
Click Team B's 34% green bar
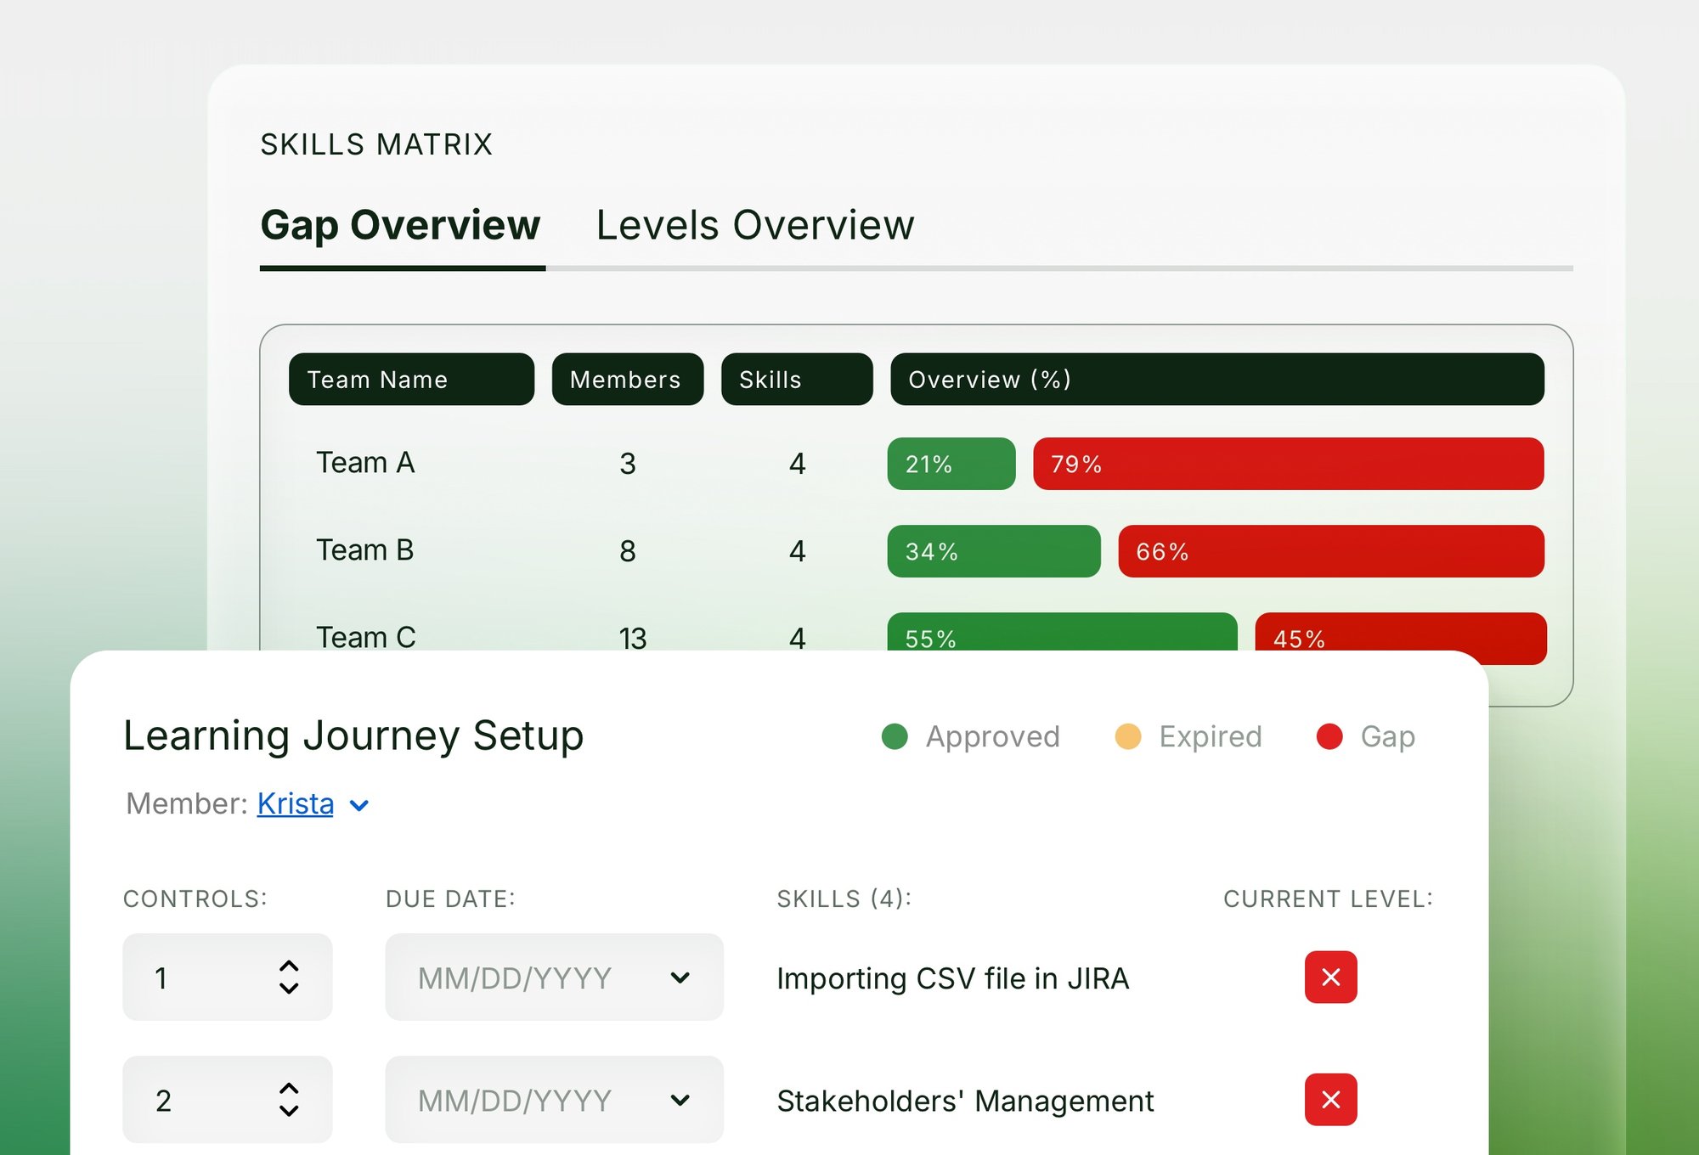tap(994, 551)
